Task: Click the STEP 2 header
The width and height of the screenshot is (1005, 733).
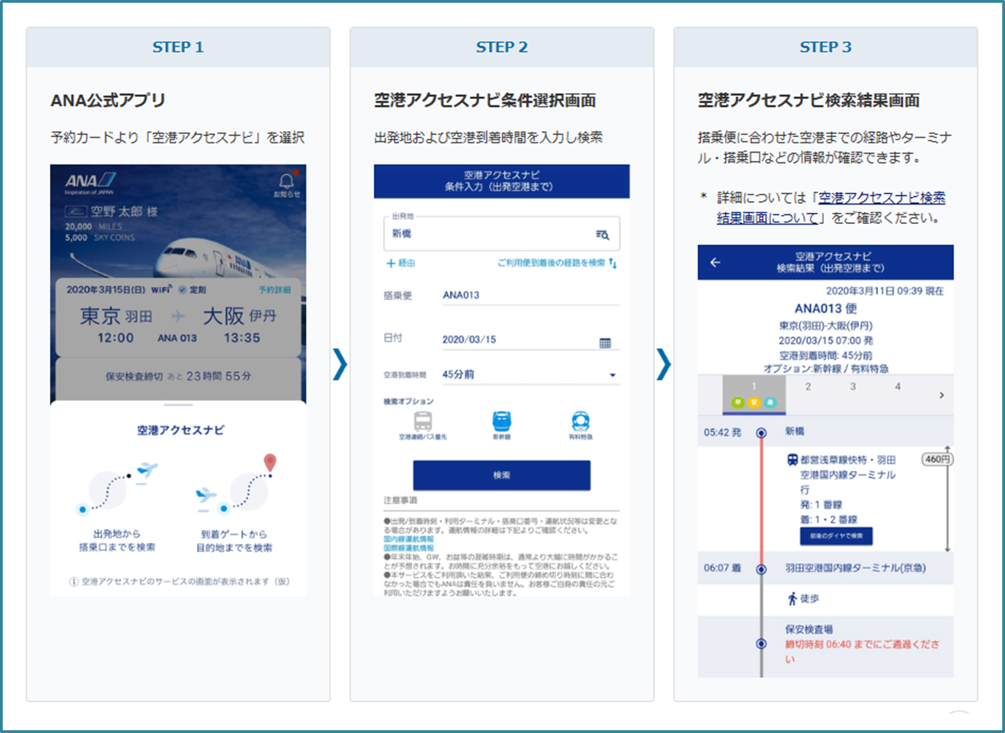Action: (502, 47)
